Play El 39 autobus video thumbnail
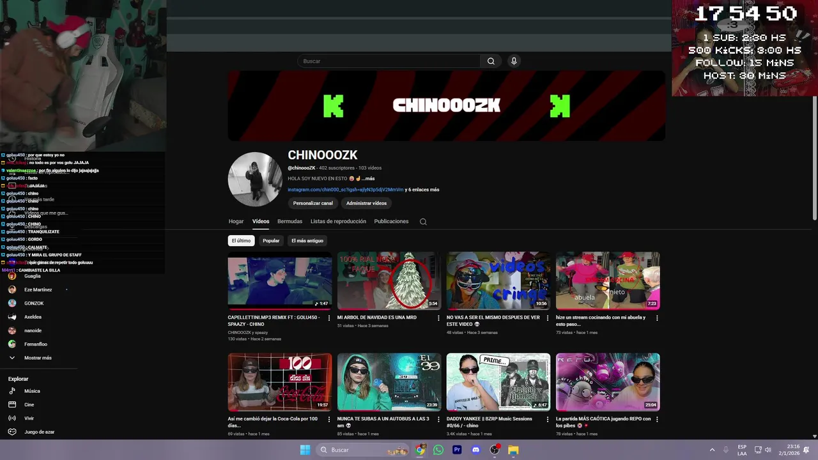The height and width of the screenshot is (460, 818). 389,382
